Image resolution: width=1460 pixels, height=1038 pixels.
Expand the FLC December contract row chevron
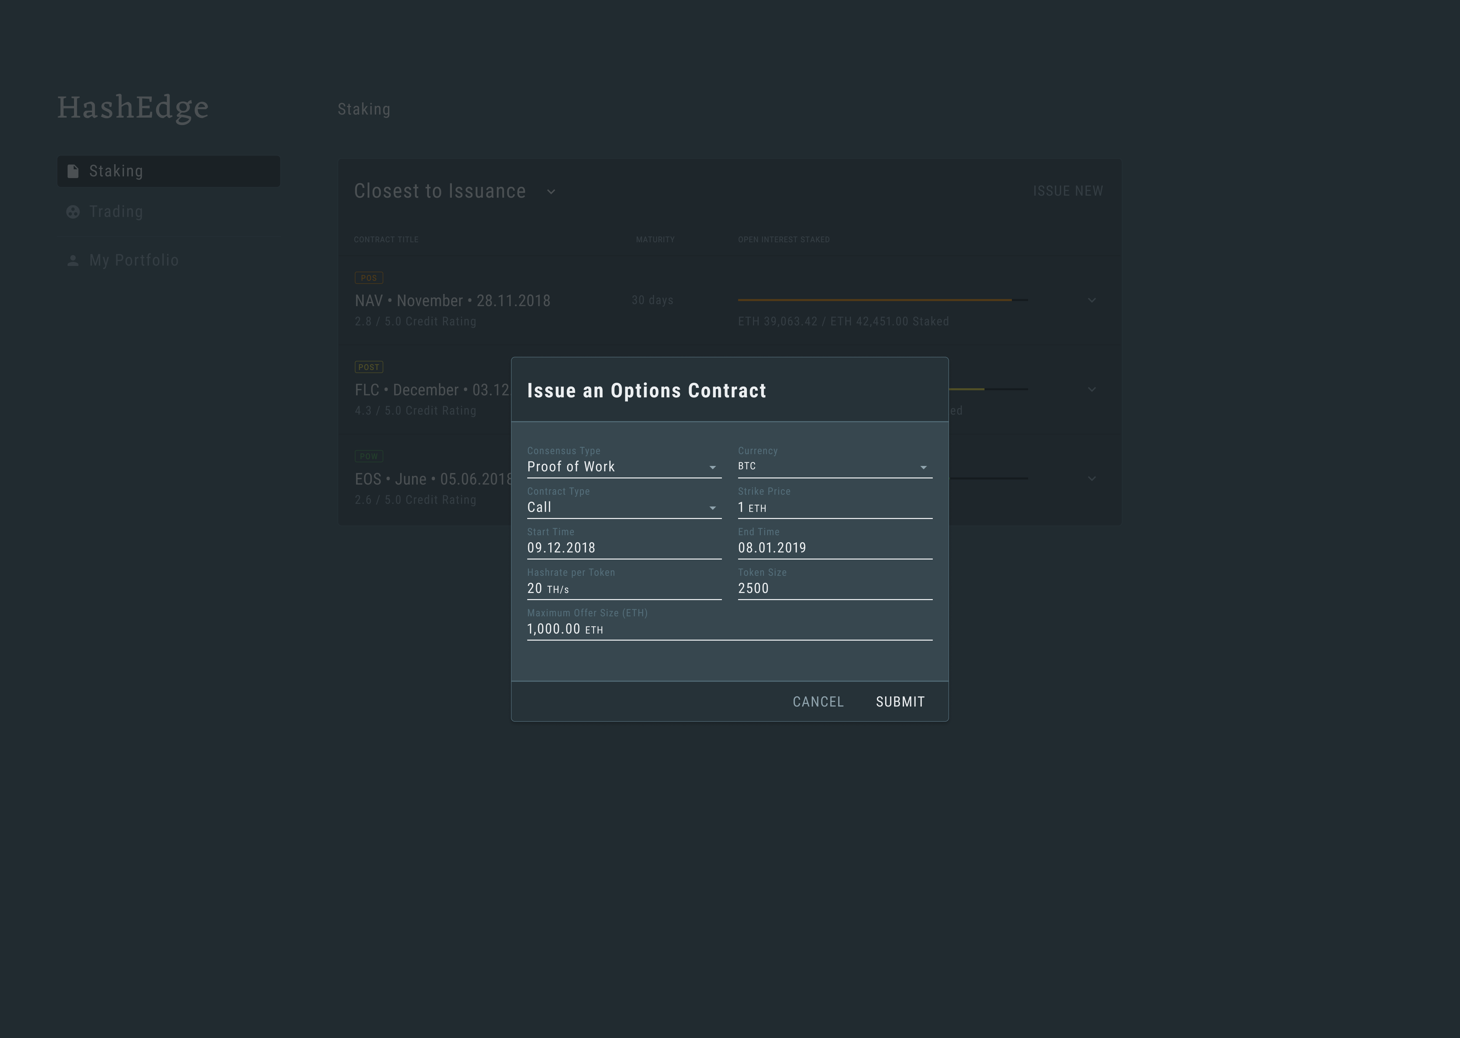(1092, 389)
